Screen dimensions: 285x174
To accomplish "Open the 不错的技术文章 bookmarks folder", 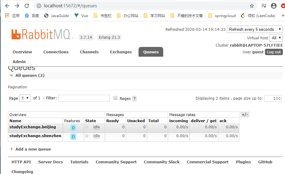I will (x=186, y=16).
